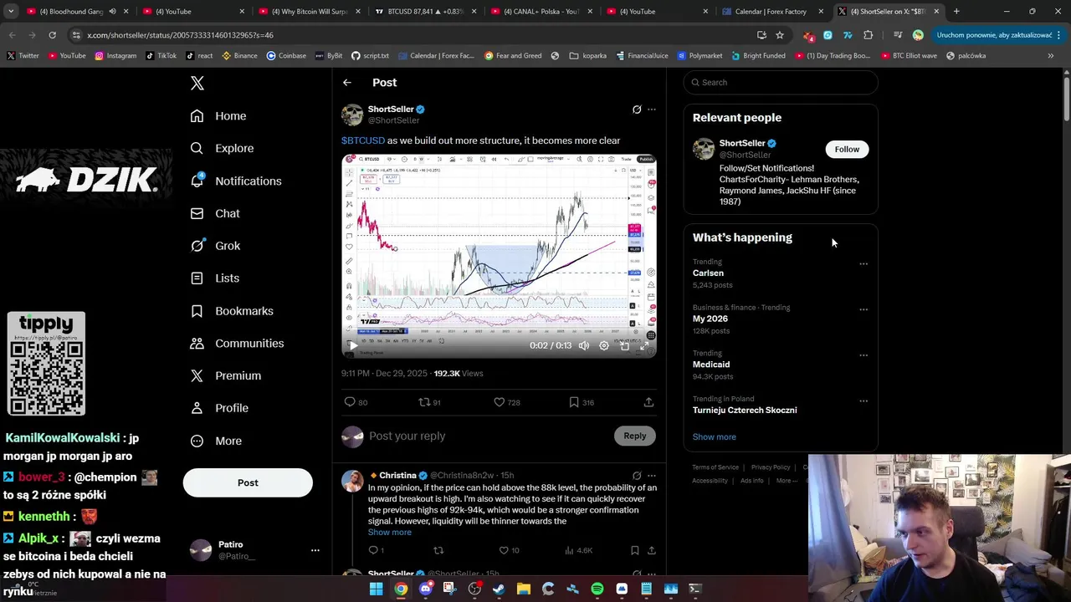This screenshot has width=1071, height=602.
Task: Toggle fullscreen on the video player
Action: [645, 345]
